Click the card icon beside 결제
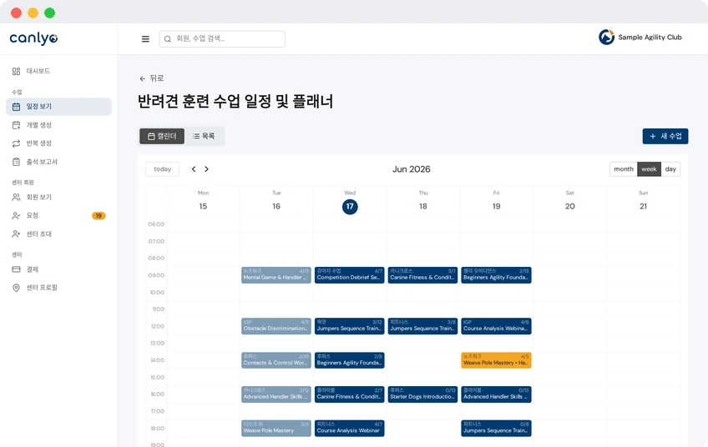The height and width of the screenshot is (447, 708). pyautogui.click(x=16, y=269)
